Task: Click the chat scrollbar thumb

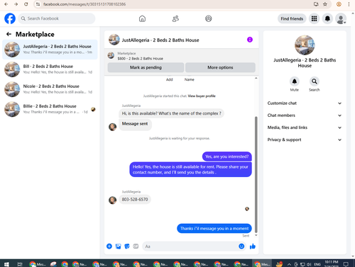Action: [x=256, y=175]
